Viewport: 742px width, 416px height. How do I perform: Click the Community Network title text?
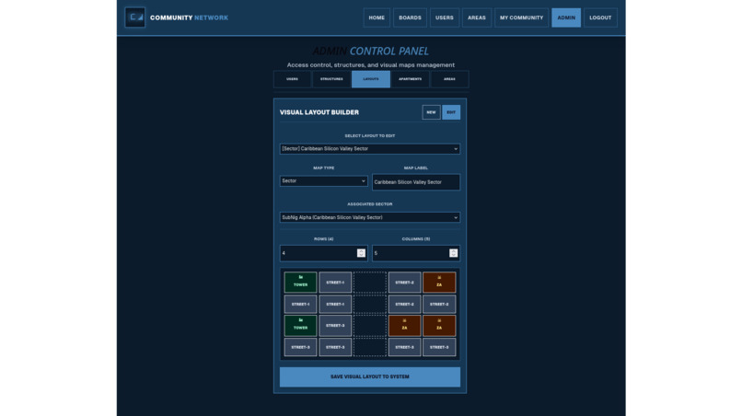point(189,17)
